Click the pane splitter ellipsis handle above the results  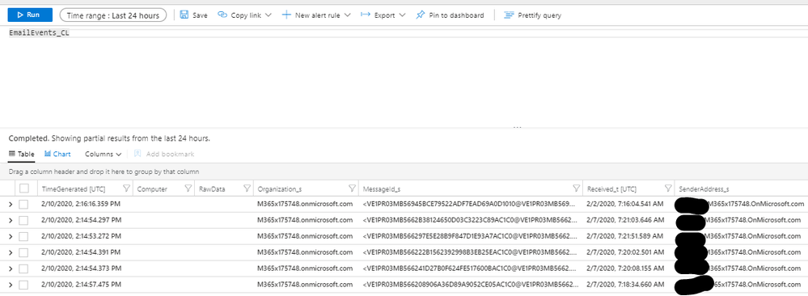(x=517, y=127)
